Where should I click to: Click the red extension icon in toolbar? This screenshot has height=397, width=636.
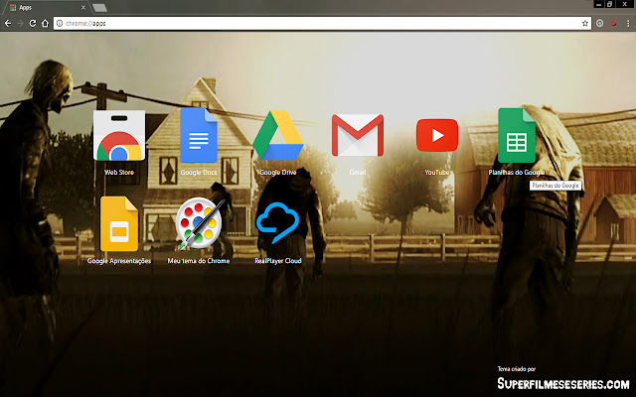[x=614, y=24]
